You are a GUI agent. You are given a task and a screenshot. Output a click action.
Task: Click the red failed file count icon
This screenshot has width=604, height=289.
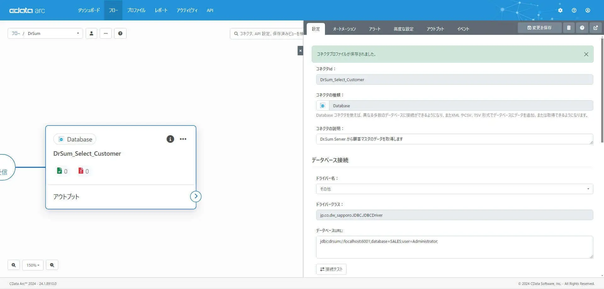pyautogui.click(x=81, y=171)
